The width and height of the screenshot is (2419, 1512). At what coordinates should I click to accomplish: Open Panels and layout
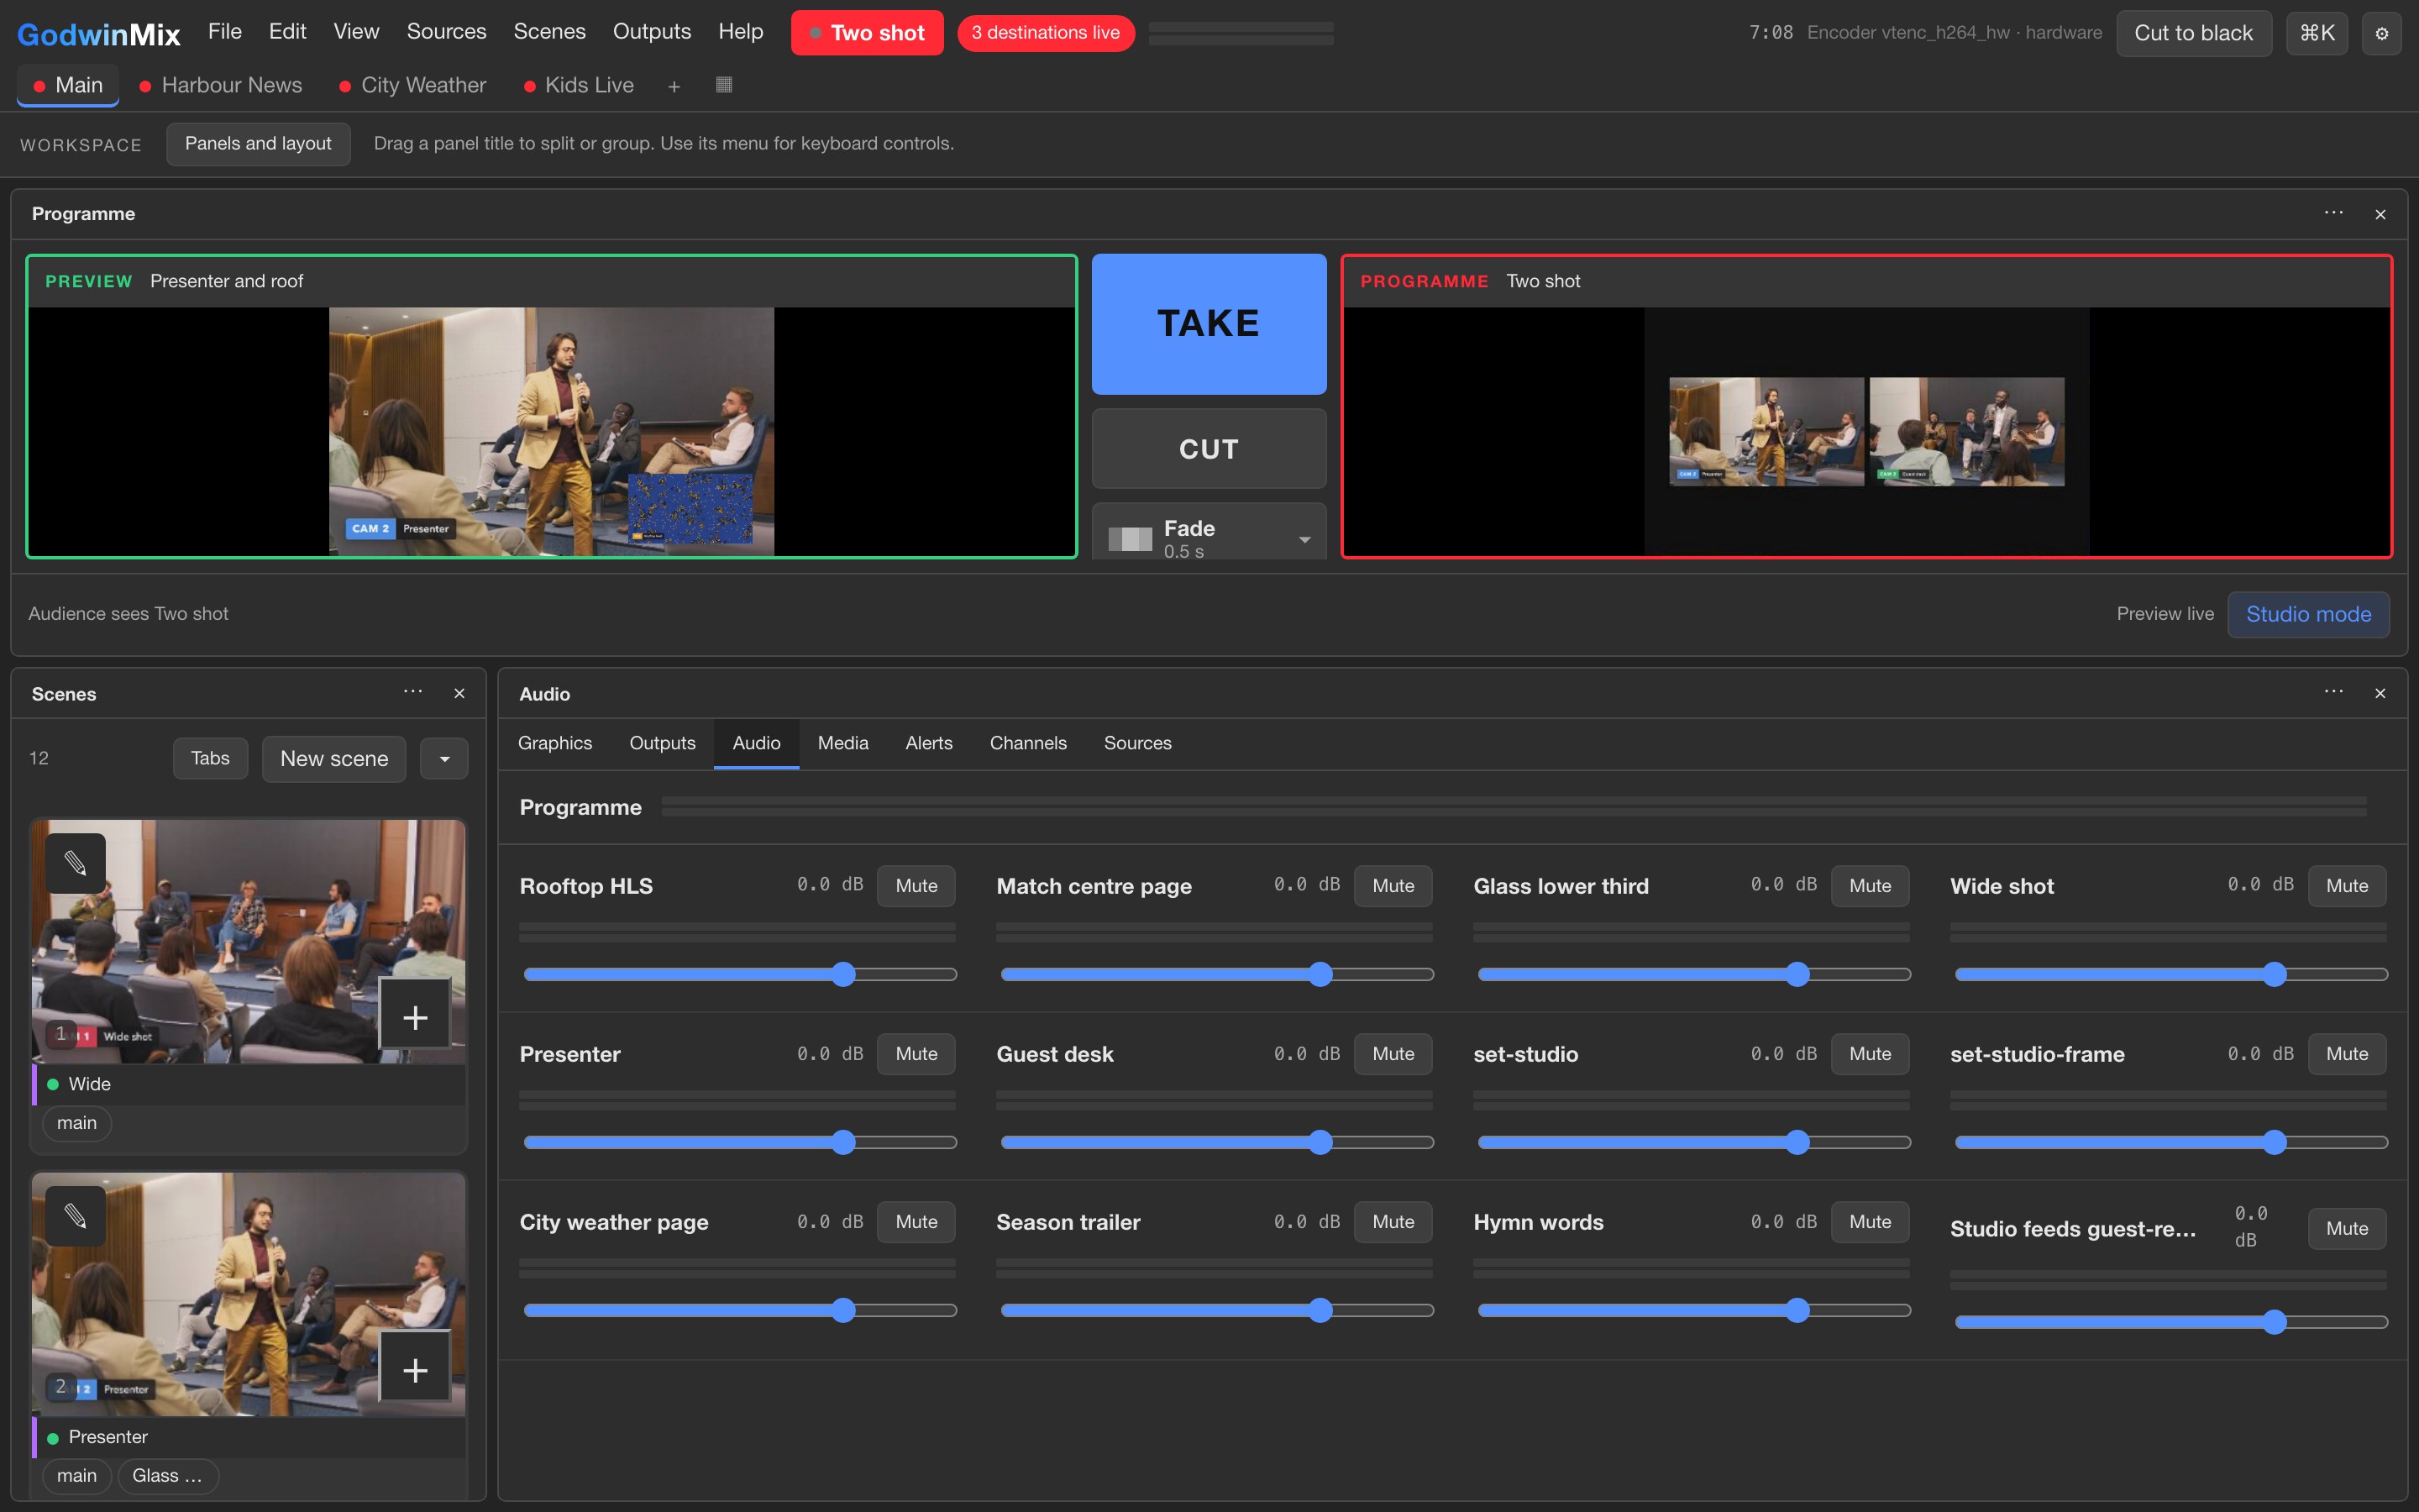258,144
